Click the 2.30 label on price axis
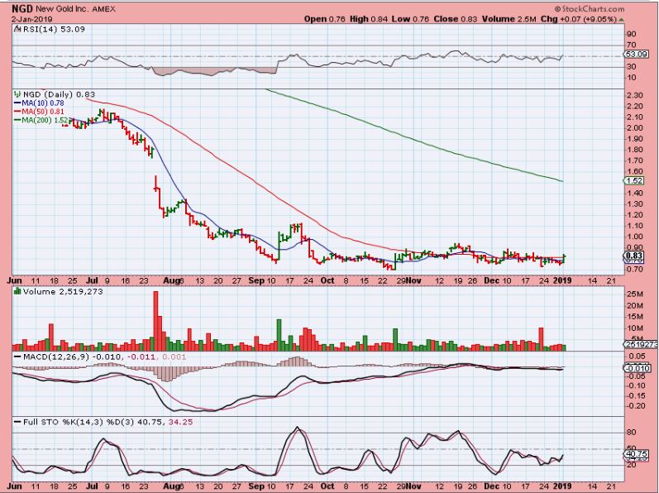The width and height of the screenshot is (659, 493). (x=635, y=95)
